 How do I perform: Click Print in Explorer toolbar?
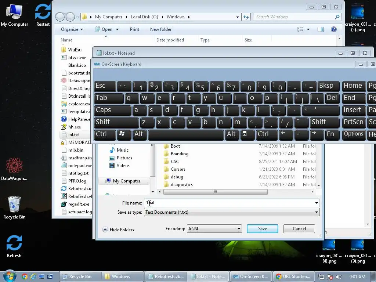(x=134, y=29)
